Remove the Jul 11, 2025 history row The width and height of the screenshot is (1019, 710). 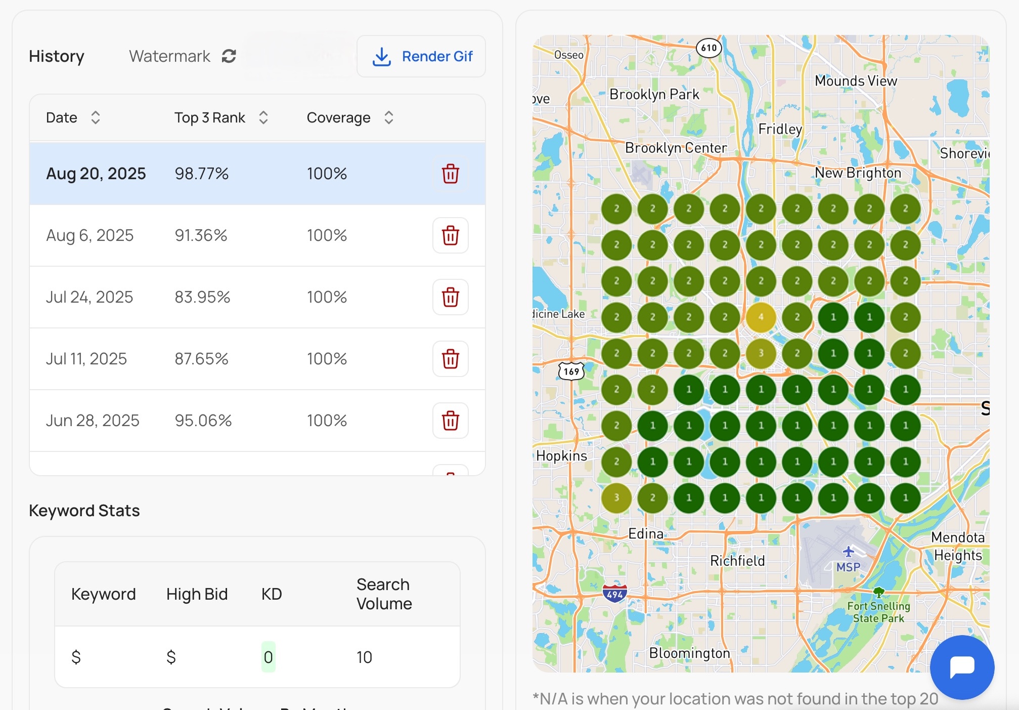[450, 359]
